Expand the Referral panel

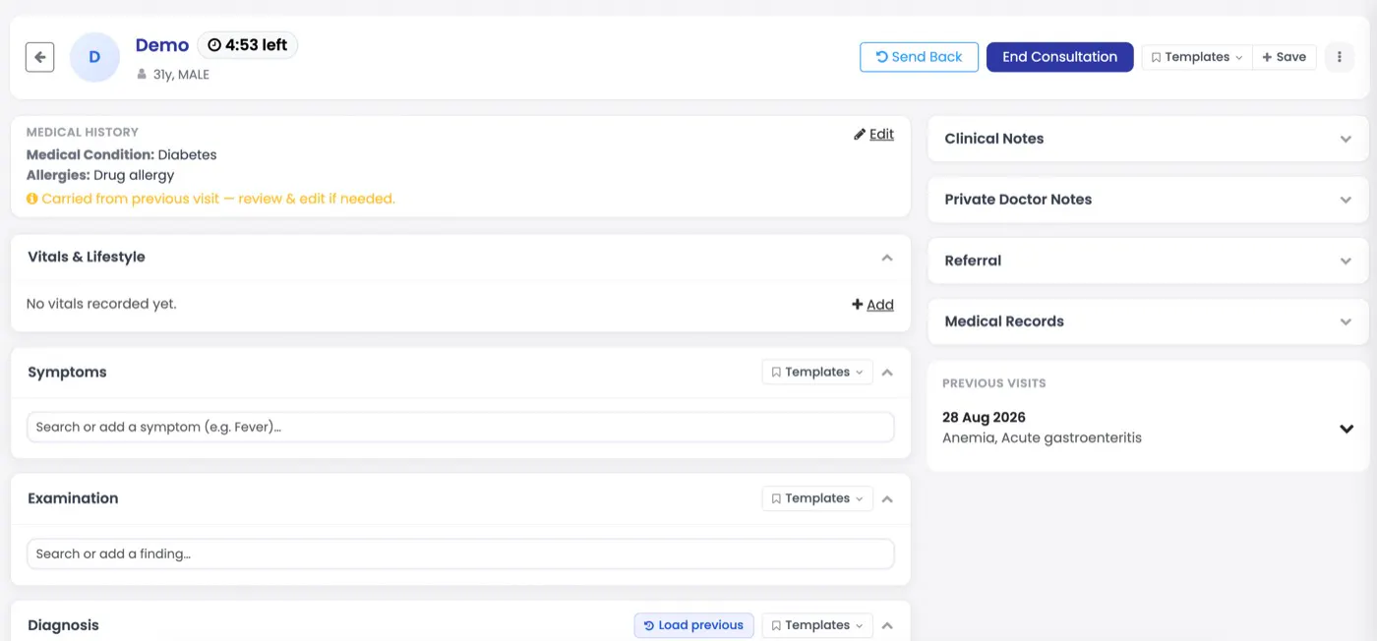coord(1148,261)
